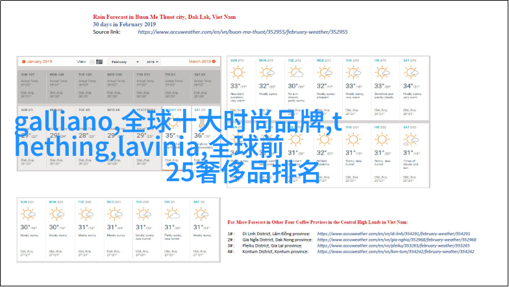Image resolution: width=509 pixels, height=287 pixels.
Task: Select the THU 1/31 day header
Action: pyautogui.click(x=143, y=75)
